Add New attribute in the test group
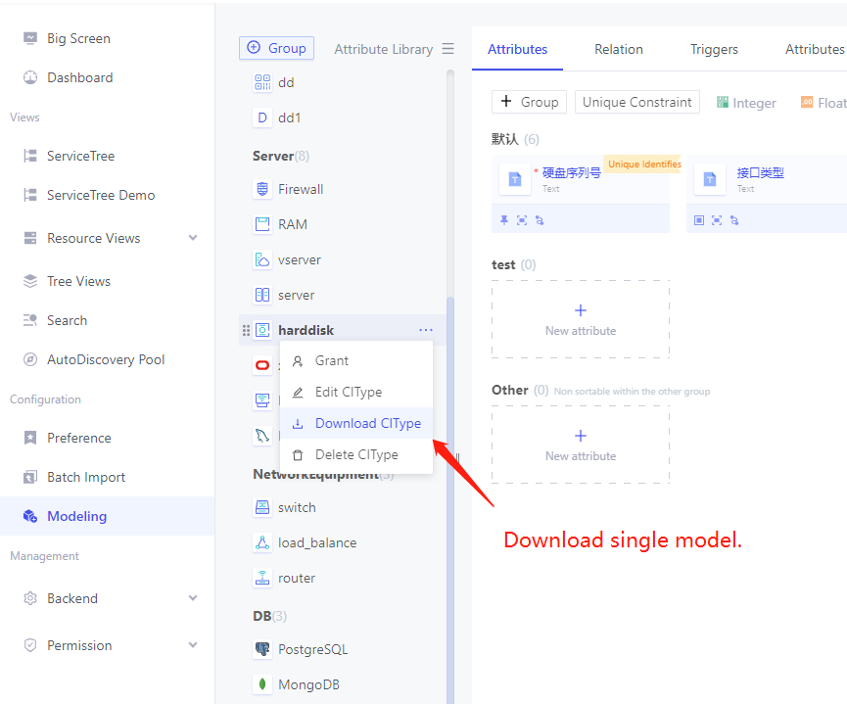 click(581, 319)
